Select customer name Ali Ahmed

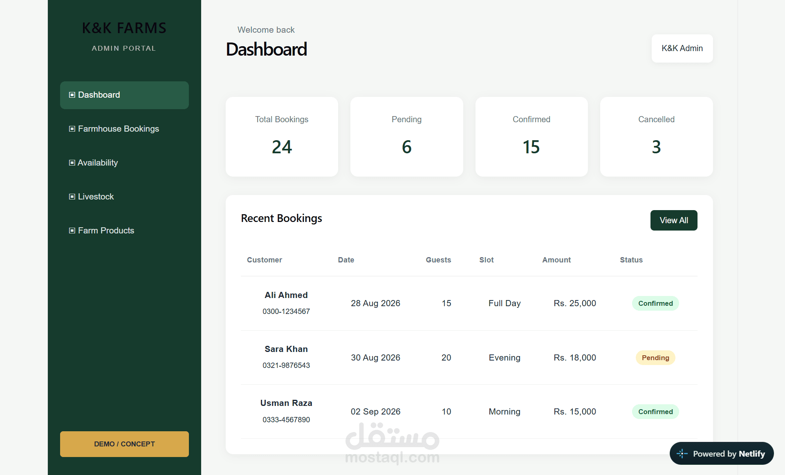coord(286,295)
